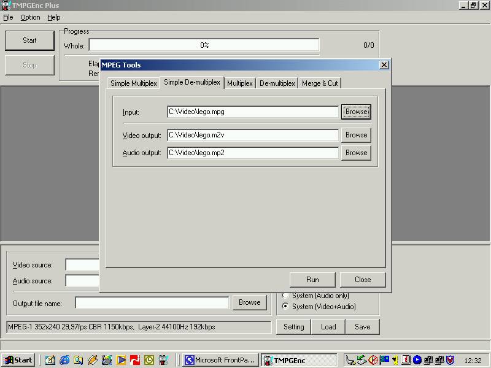Open the folder search magnifier quick launch icon

pos(79,360)
